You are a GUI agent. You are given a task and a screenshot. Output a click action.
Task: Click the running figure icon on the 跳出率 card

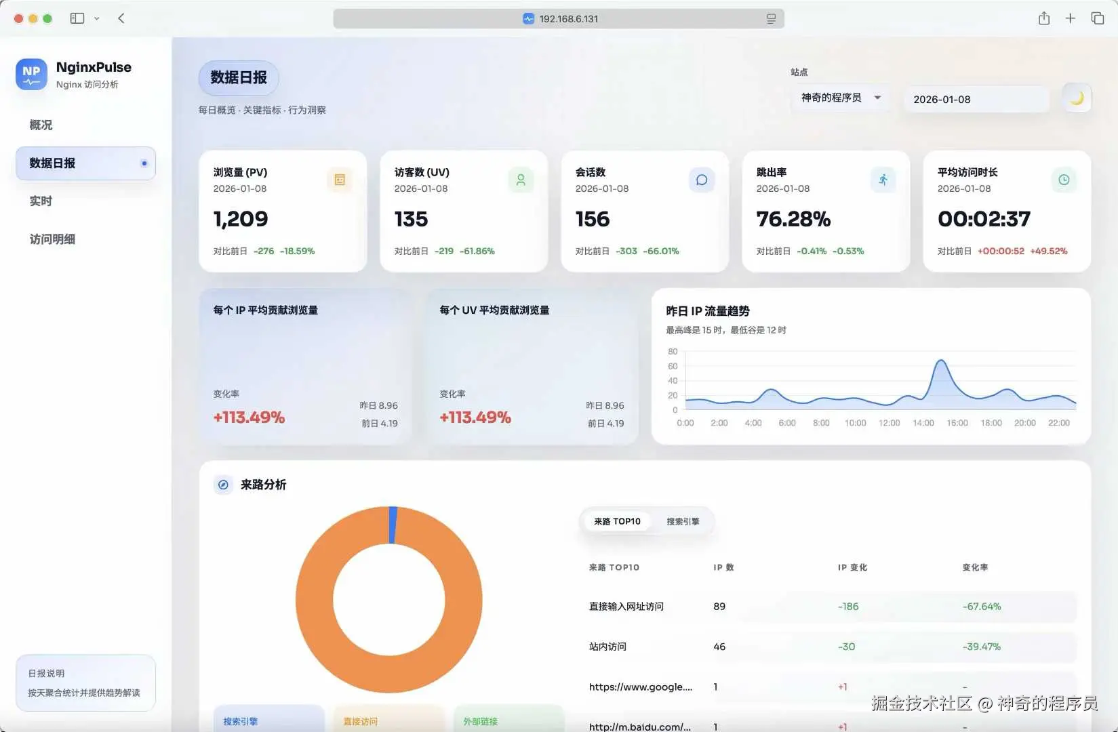[x=883, y=180]
